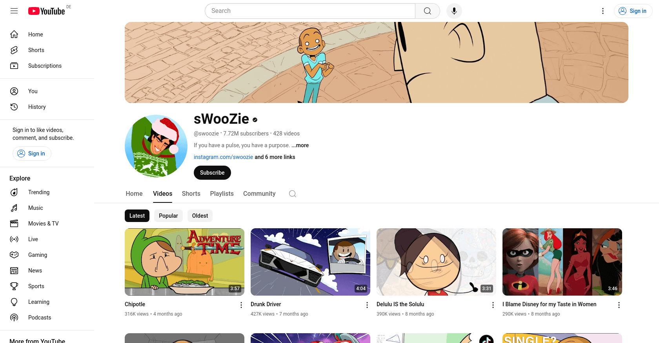
Task: Open YouTube settings three-dot menu
Action: 603,11
